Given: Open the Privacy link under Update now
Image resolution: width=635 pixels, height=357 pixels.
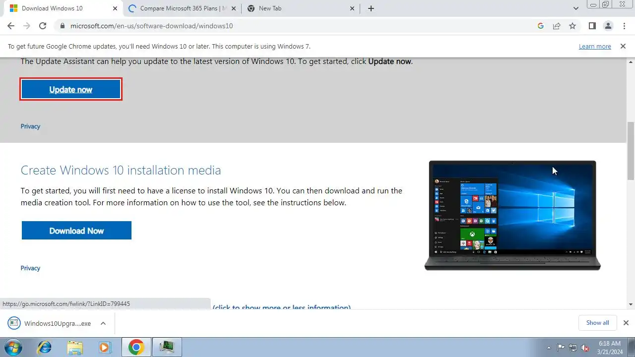Looking at the screenshot, I should point(30,126).
